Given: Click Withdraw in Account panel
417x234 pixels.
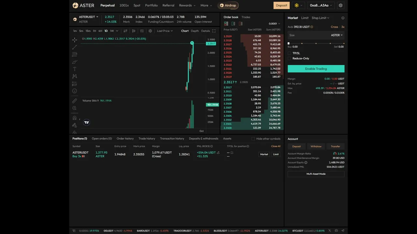Looking at the screenshot, I should click(x=316, y=146).
